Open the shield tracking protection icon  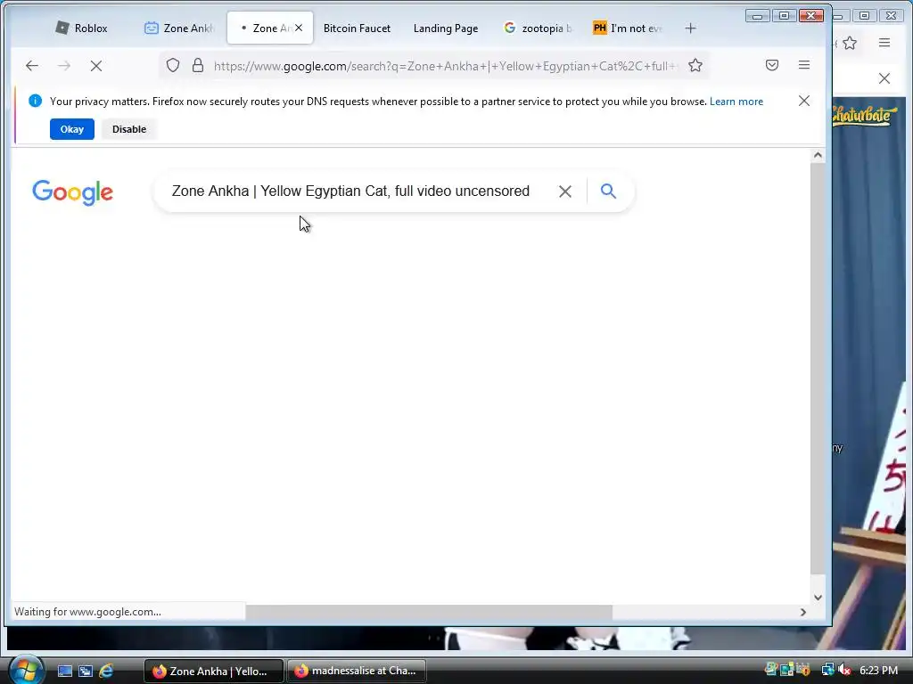pyautogui.click(x=173, y=65)
